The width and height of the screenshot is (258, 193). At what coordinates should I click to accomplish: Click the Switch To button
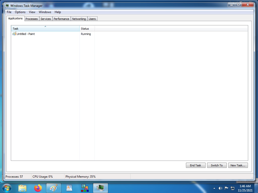tap(217, 165)
